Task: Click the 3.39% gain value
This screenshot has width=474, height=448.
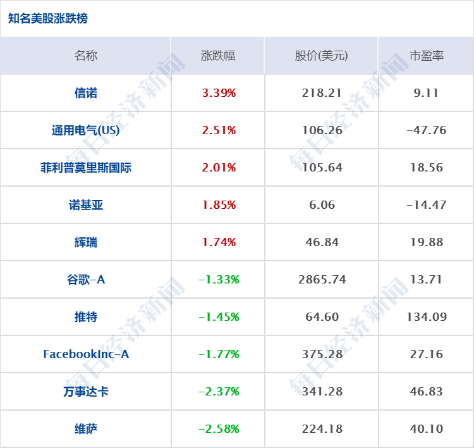Action: click(x=219, y=93)
